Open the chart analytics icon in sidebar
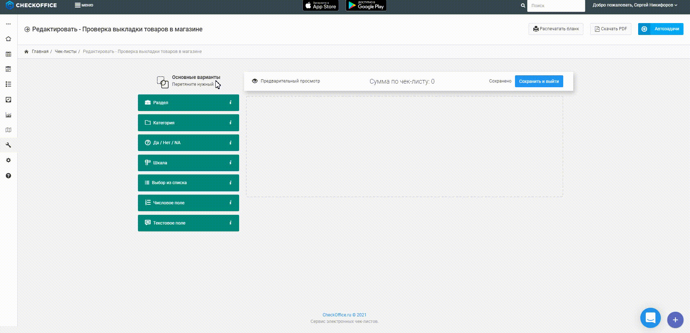The width and height of the screenshot is (690, 333). (x=8, y=115)
